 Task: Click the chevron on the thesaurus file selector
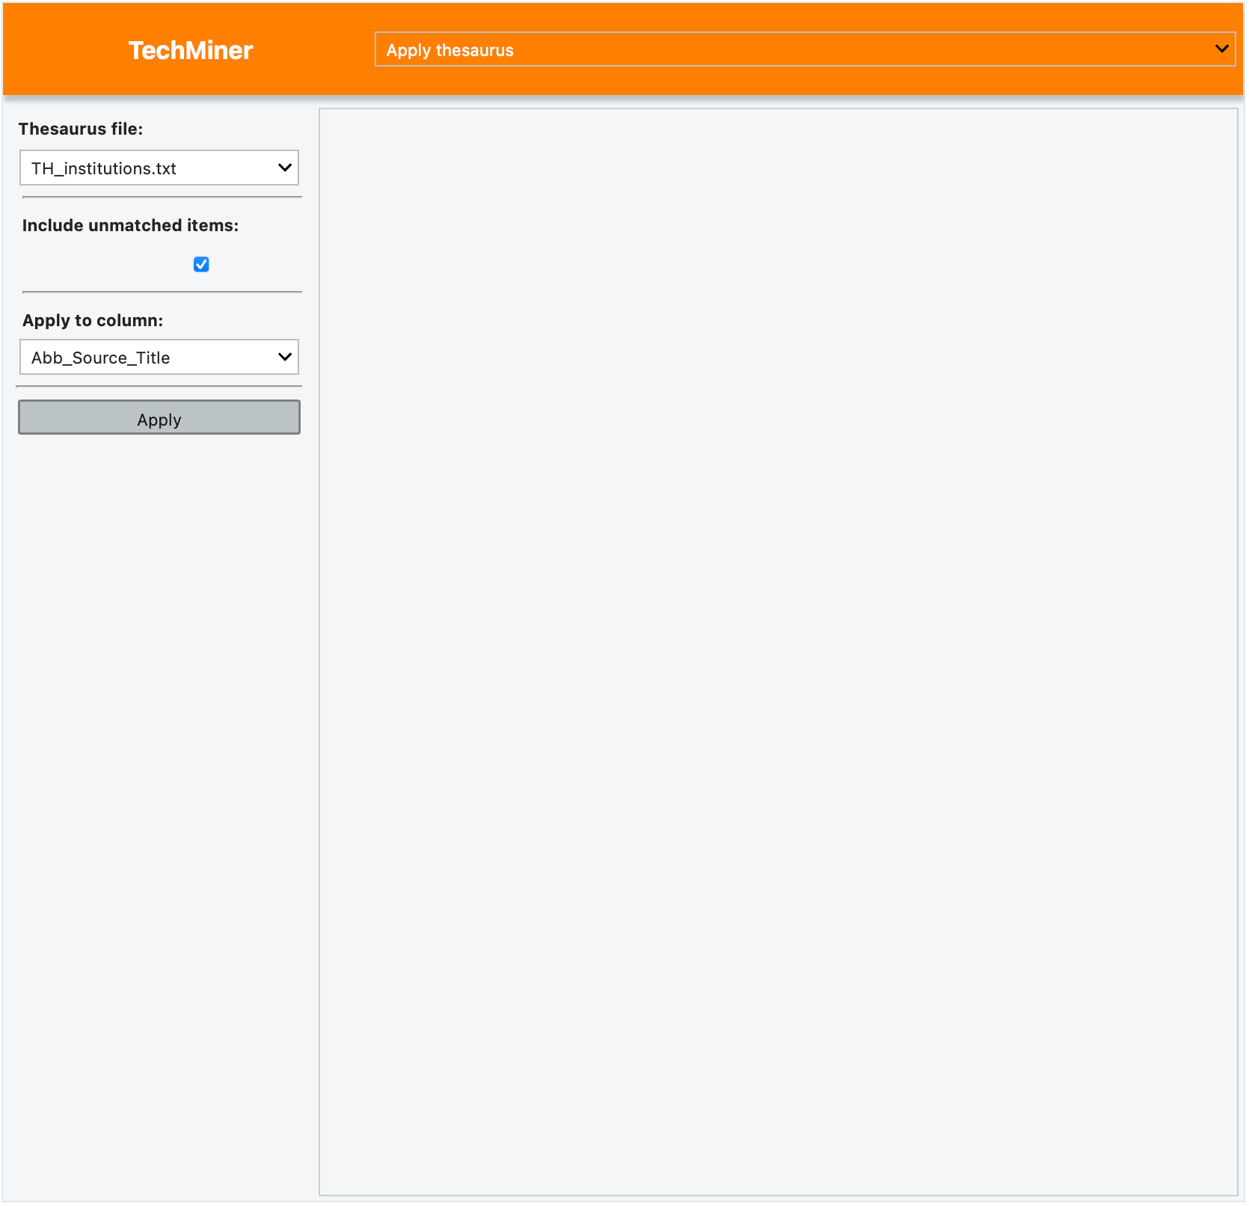click(x=284, y=168)
